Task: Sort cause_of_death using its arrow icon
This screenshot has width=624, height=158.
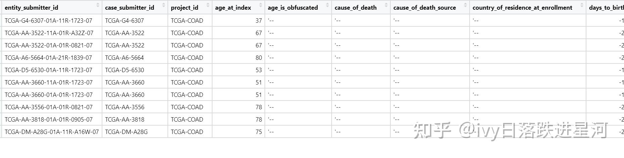Action: pyautogui.click(x=386, y=5)
